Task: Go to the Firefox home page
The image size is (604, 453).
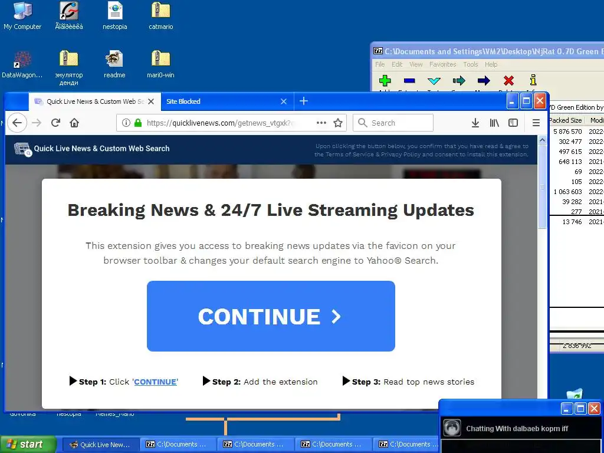Action: pos(74,123)
